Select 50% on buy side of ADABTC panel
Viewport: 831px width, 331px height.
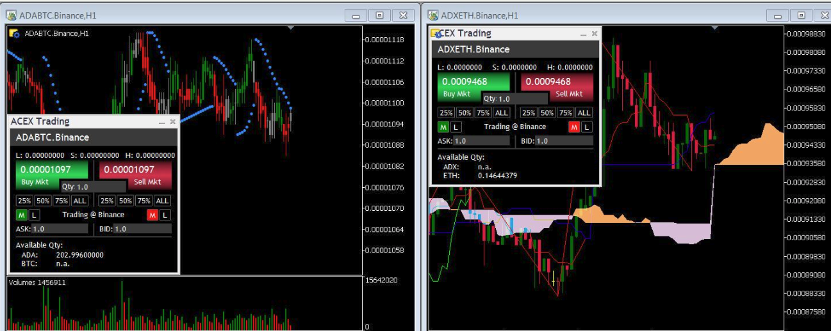(42, 201)
